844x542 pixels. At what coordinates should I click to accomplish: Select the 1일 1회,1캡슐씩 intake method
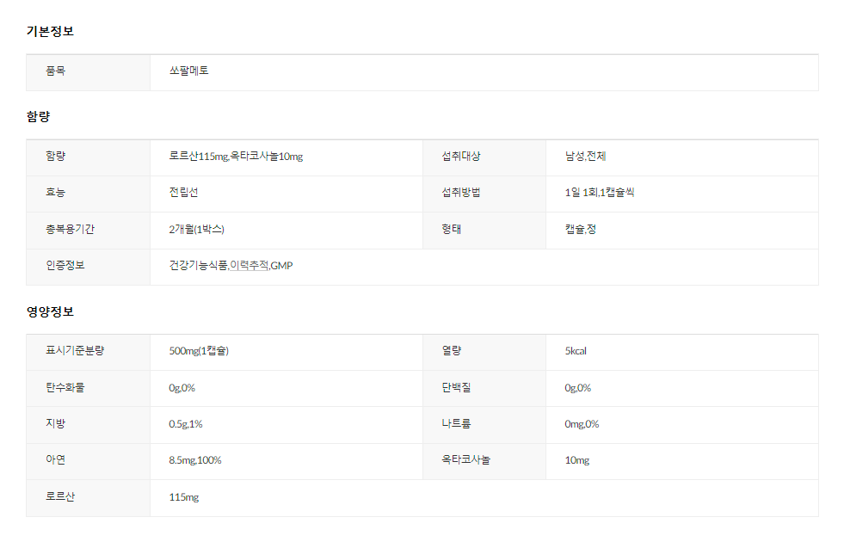click(599, 193)
